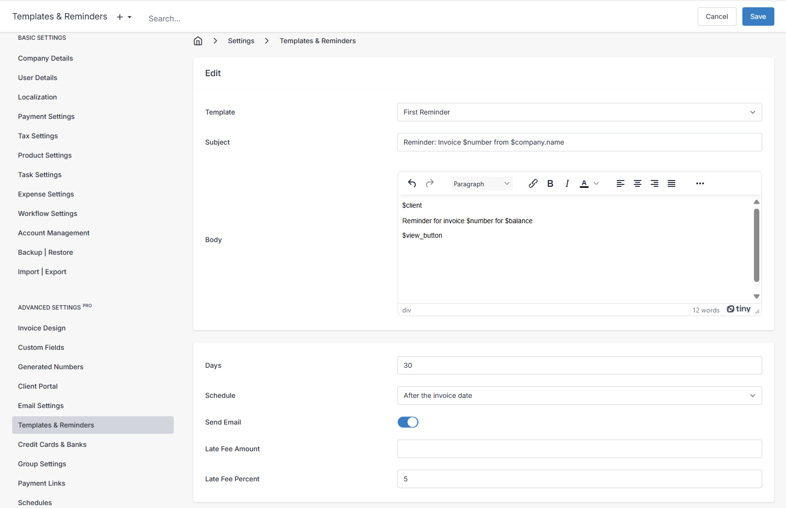The image size is (786, 508).
Task: Open the Template dropdown showing First Reminder
Action: (579, 112)
